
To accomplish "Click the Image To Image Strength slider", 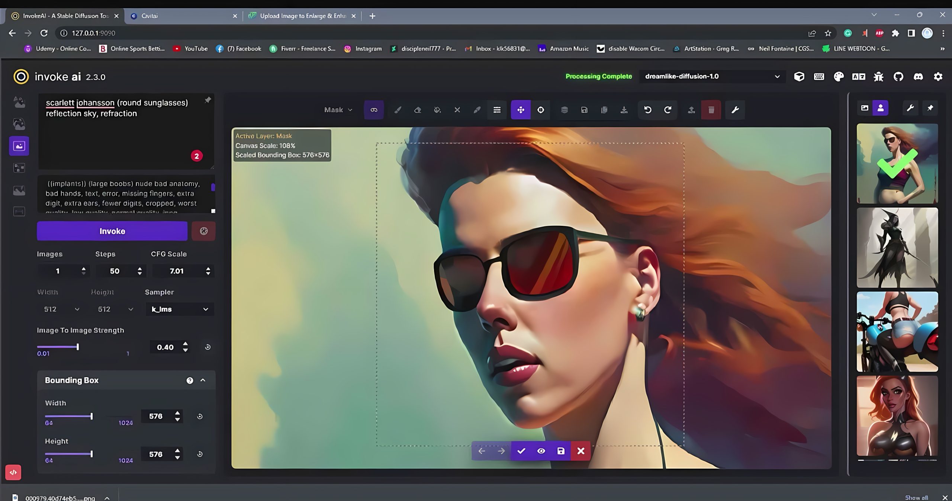I will (x=77, y=347).
